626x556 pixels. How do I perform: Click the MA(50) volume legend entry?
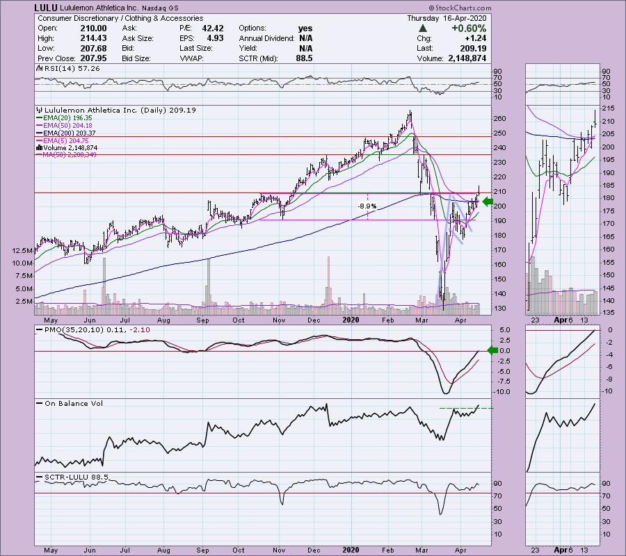click(x=66, y=155)
